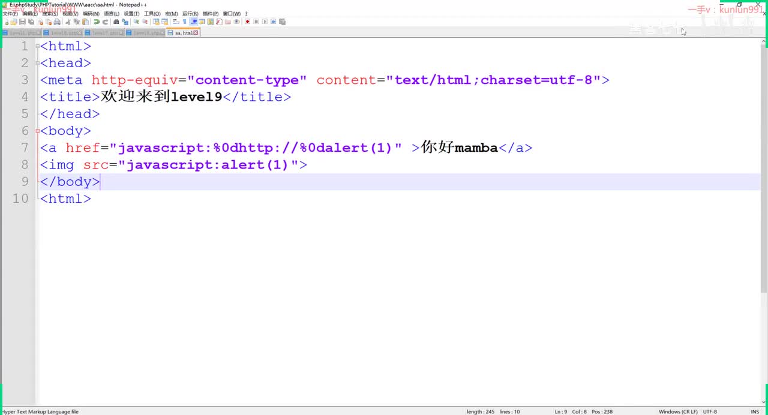
Task: Switch to the level8.php tab
Action: tap(62, 32)
